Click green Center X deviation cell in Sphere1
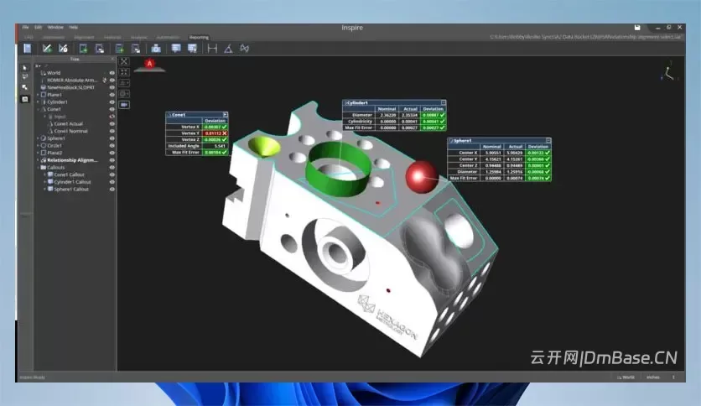This screenshot has width=701, height=406. (537, 153)
